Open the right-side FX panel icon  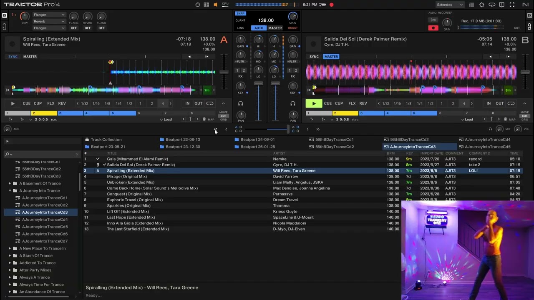click(x=529, y=16)
